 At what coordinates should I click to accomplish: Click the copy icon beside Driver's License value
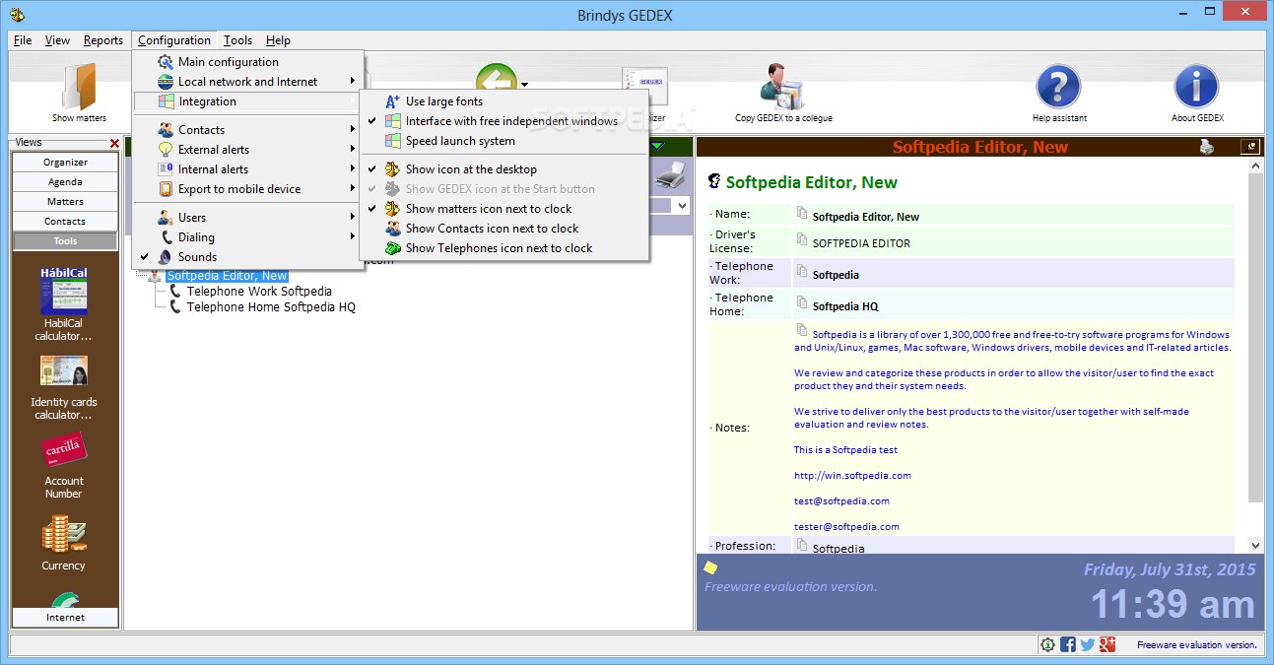[x=802, y=239]
